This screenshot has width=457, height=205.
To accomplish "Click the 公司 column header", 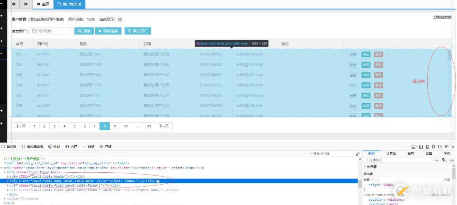I will pyautogui.click(x=147, y=44).
